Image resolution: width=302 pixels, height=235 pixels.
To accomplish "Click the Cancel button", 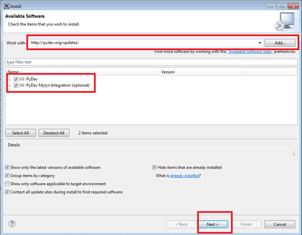I will tap(280, 224).
